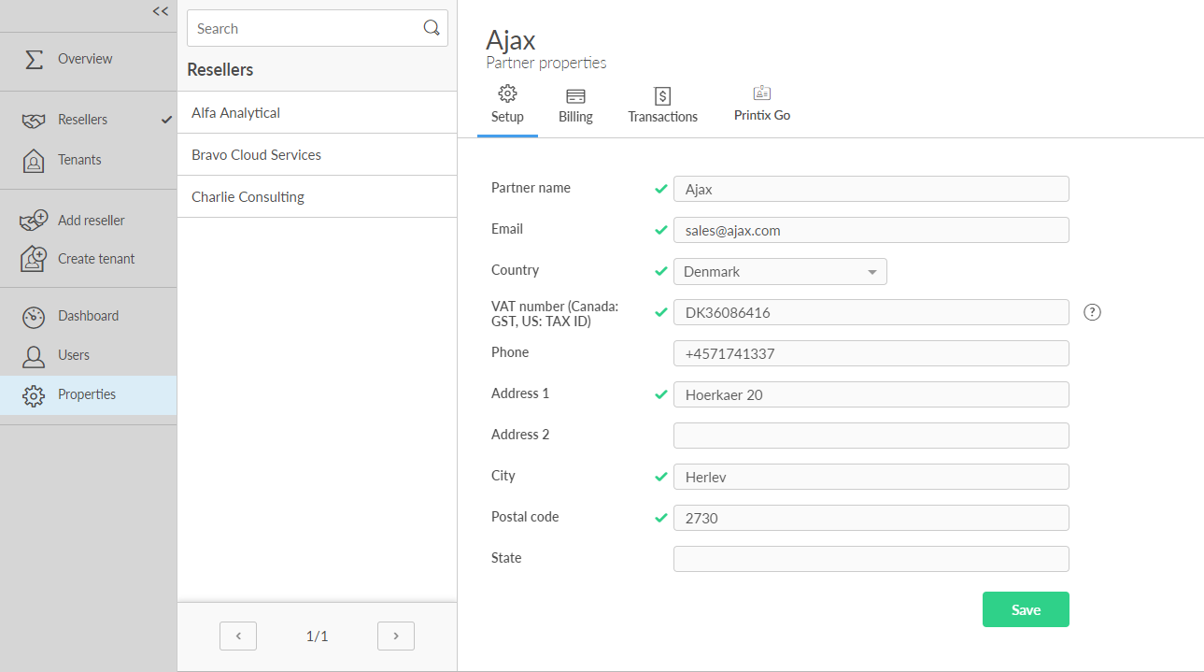Image resolution: width=1204 pixels, height=672 pixels.
Task: Open the Country dropdown
Action: pos(780,272)
